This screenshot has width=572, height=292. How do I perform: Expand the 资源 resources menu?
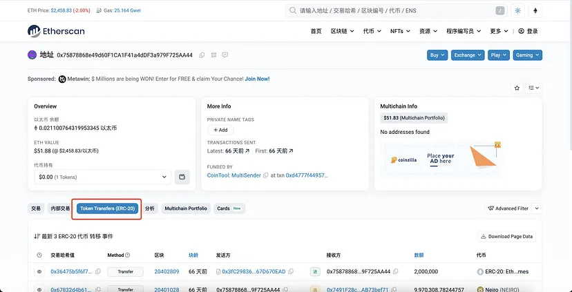pyautogui.click(x=428, y=31)
